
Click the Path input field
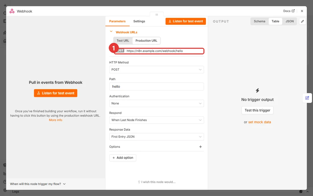pos(156,87)
